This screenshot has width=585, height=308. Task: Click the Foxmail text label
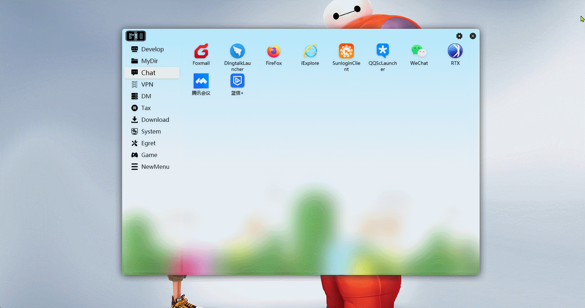pos(201,63)
